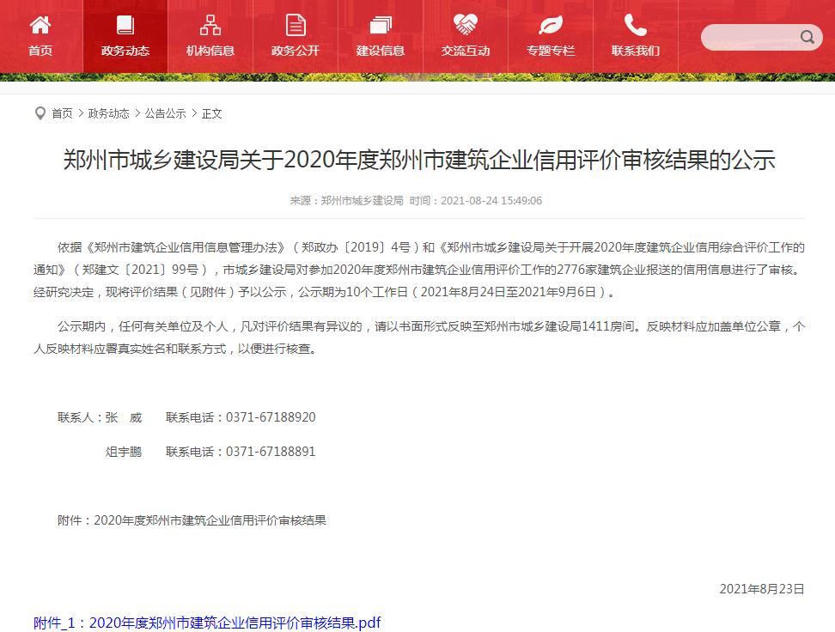The width and height of the screenshot is (835, 632).
Task: Download 附件_1 PDF attachment
Action: click(207, 623)
